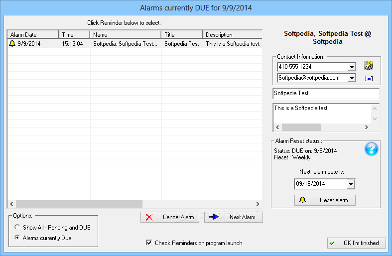
Task: Click the This is a Softpedia test description box
Action: (322, 114)
